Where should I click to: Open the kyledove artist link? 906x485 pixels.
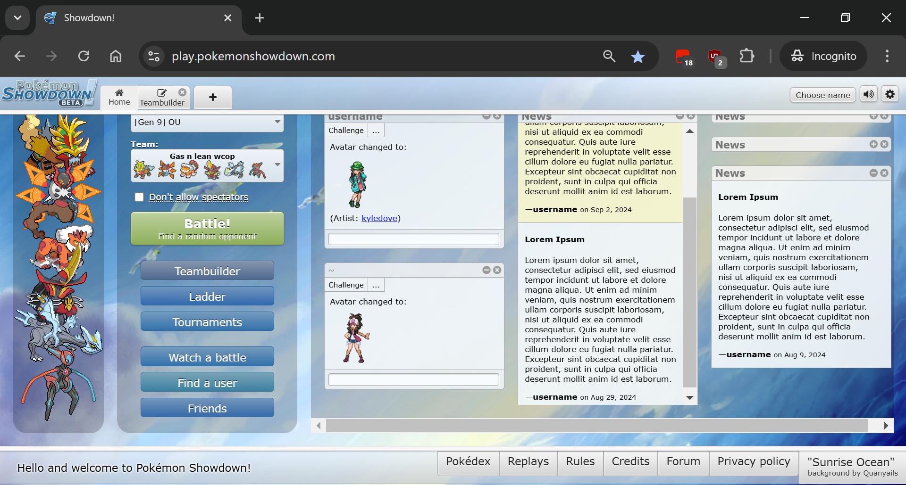click(379, 218)
